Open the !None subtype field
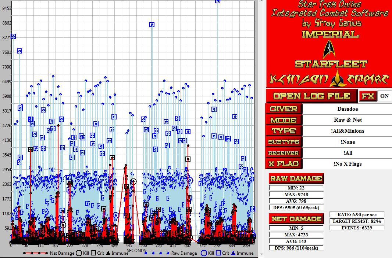The image size is (392, 258). point(348,142)
